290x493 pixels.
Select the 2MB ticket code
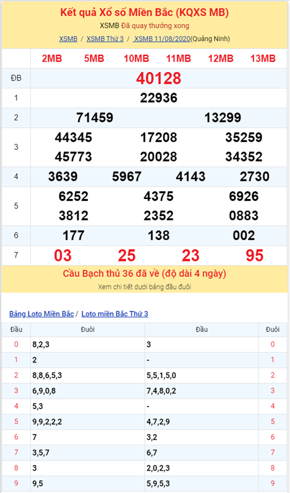(52, 58)
